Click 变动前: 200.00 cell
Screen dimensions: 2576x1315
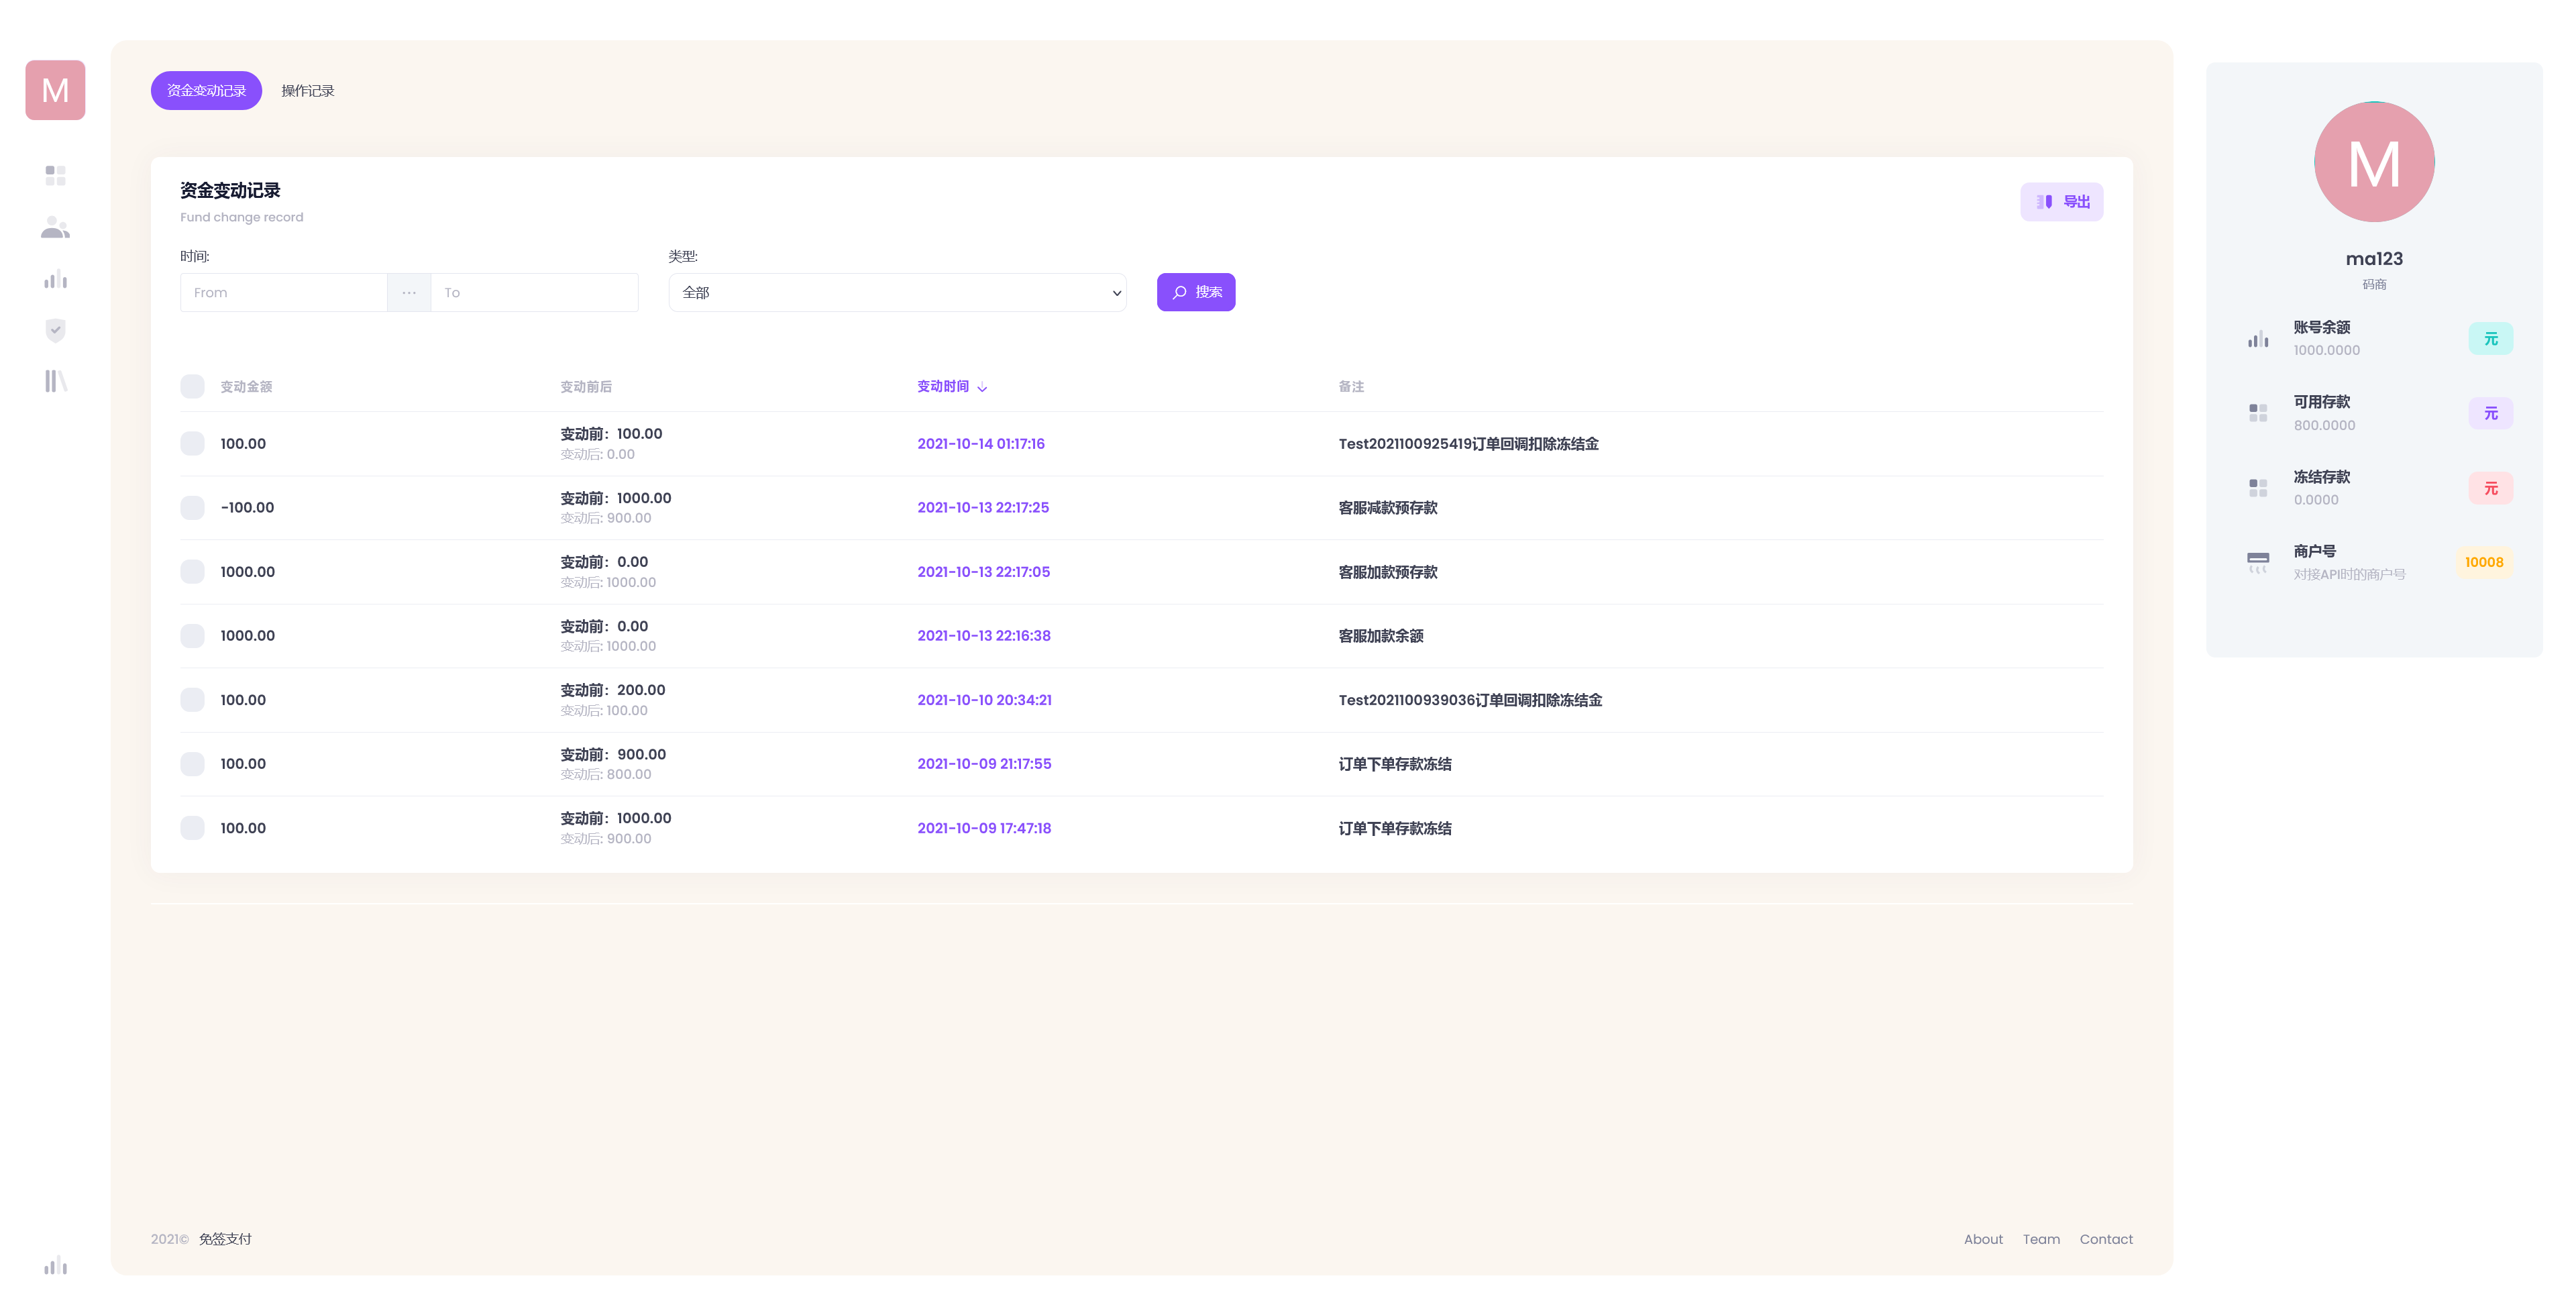(612, 690)
